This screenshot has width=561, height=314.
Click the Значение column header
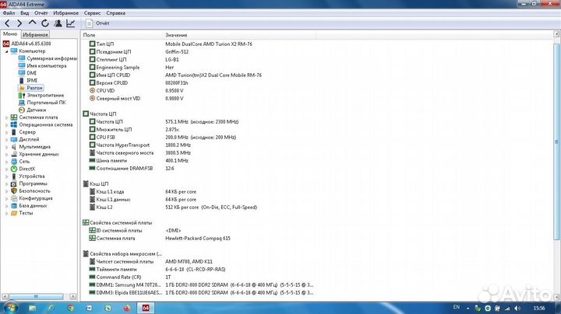point(176,35)
